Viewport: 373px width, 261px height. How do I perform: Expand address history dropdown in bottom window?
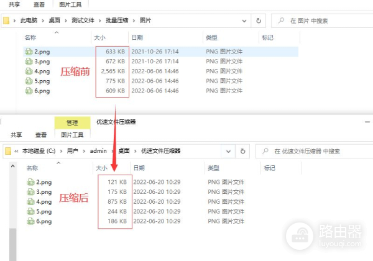pos(228,151)
